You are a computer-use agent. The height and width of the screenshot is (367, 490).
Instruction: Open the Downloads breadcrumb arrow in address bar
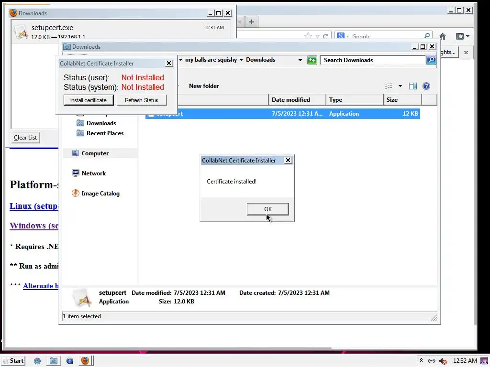pyautogui.click(x=241, y=60)
